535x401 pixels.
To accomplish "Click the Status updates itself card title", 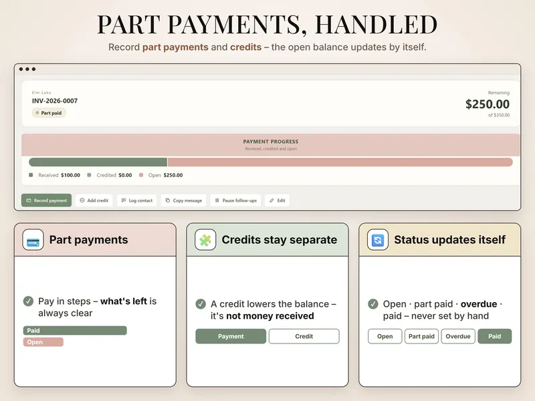I will [449, 240].
